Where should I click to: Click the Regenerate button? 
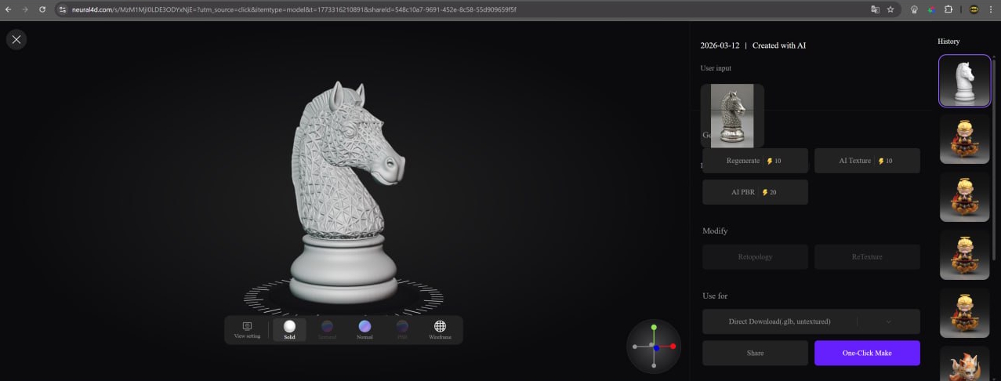754,161
